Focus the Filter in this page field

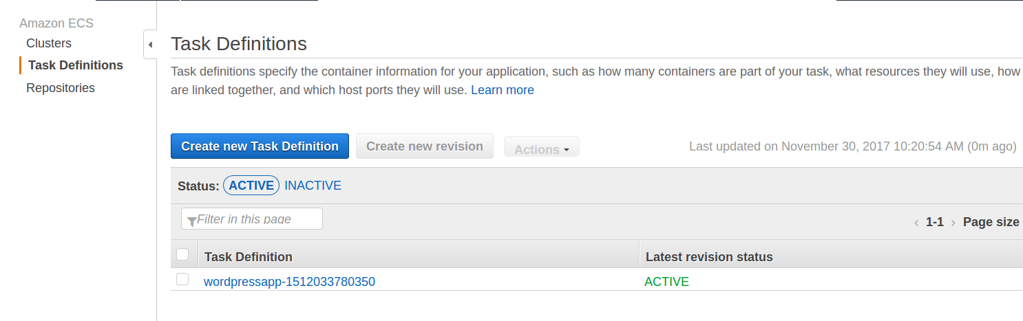252,219
